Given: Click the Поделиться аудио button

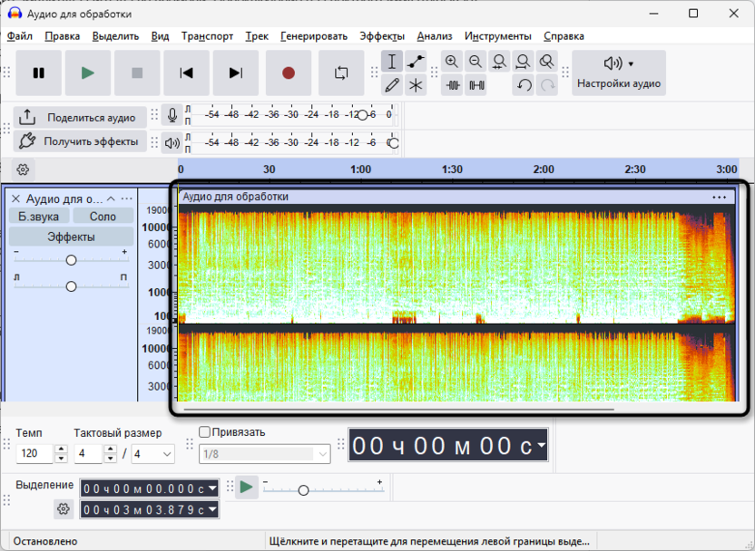Looking at the screenshot, I should tap(79, 117).
